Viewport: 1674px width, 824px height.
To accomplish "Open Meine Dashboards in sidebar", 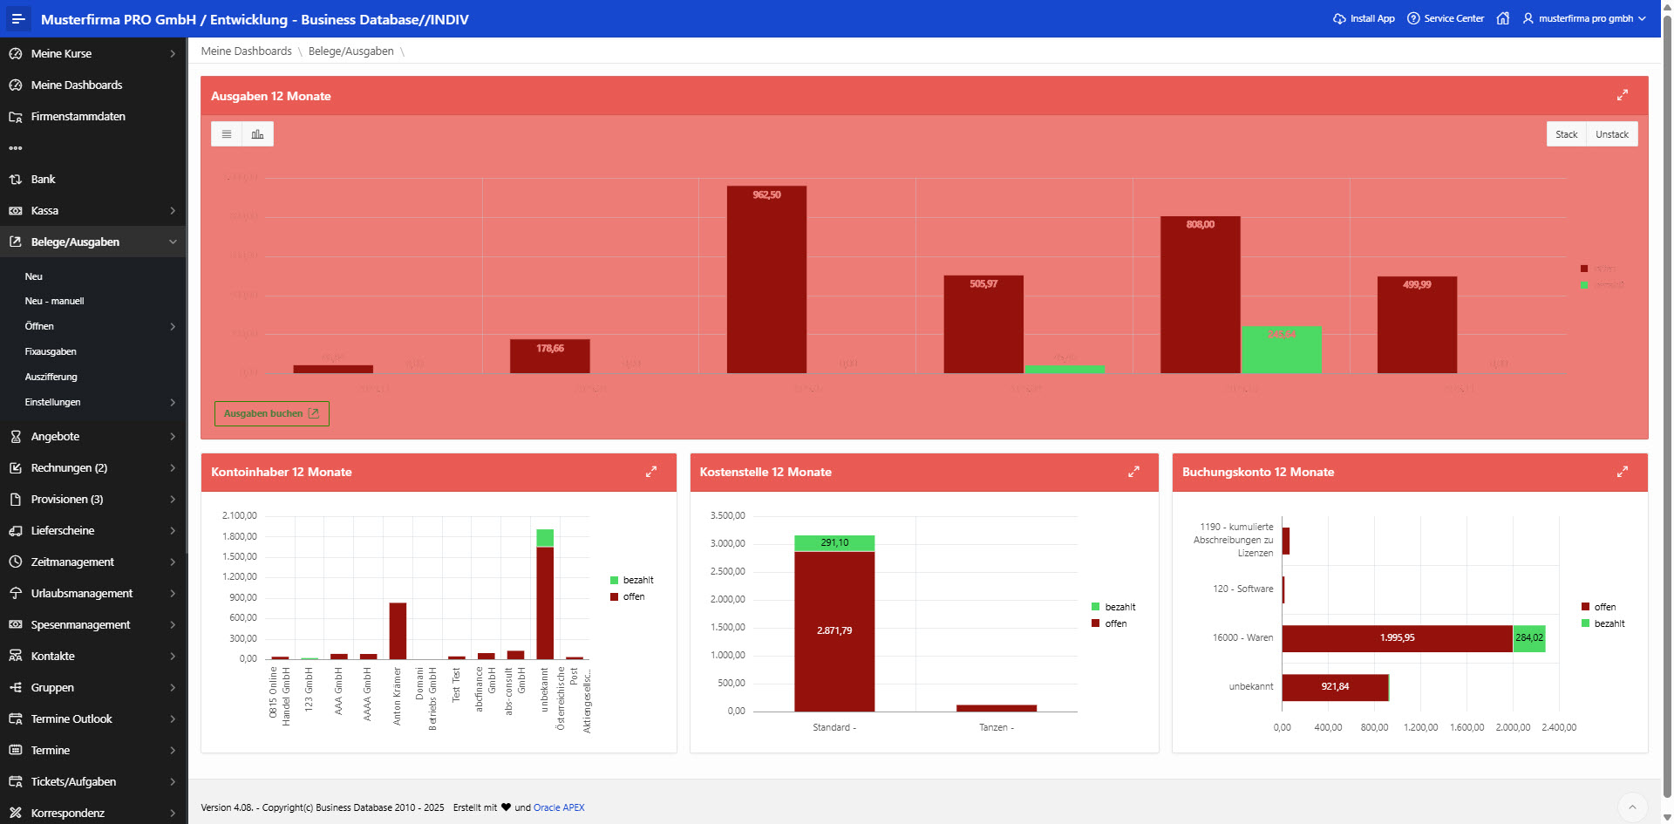I will [x=77, y=85].
